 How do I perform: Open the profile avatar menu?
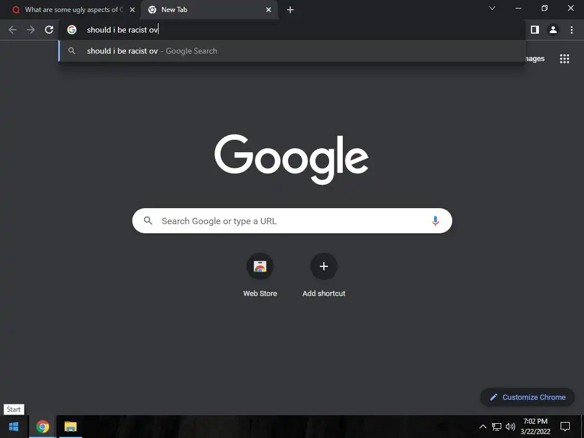(553, 30)
